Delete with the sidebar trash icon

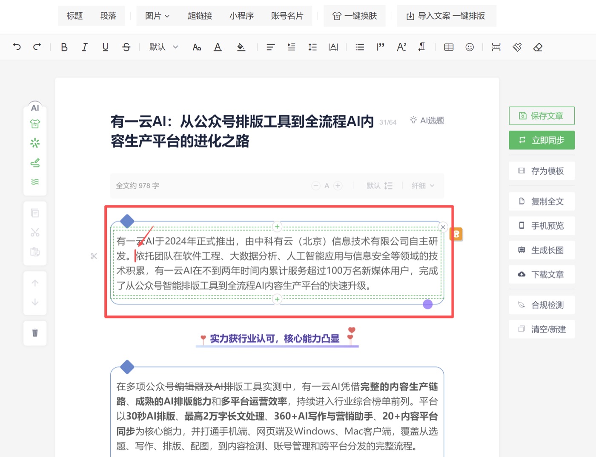(35, 332)
